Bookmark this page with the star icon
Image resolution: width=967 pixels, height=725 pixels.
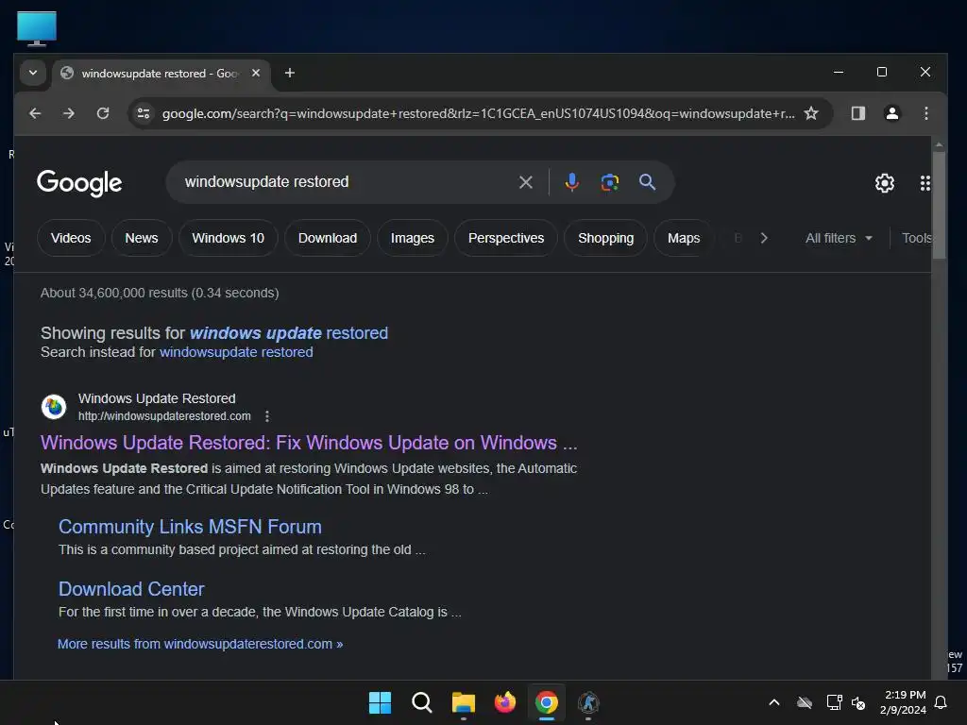click(x=811, y=113)
